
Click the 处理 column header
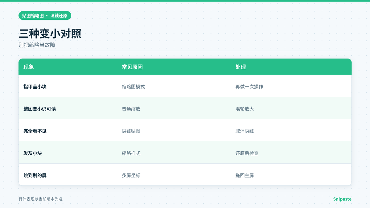[240, 67]
